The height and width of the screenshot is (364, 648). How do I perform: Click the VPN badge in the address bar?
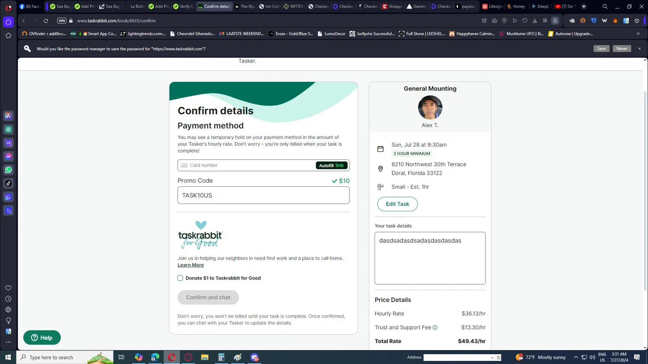(62, 21)
